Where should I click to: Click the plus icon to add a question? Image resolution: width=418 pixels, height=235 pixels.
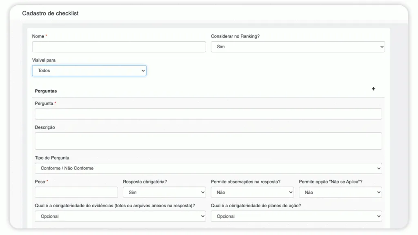coord(373,89)
